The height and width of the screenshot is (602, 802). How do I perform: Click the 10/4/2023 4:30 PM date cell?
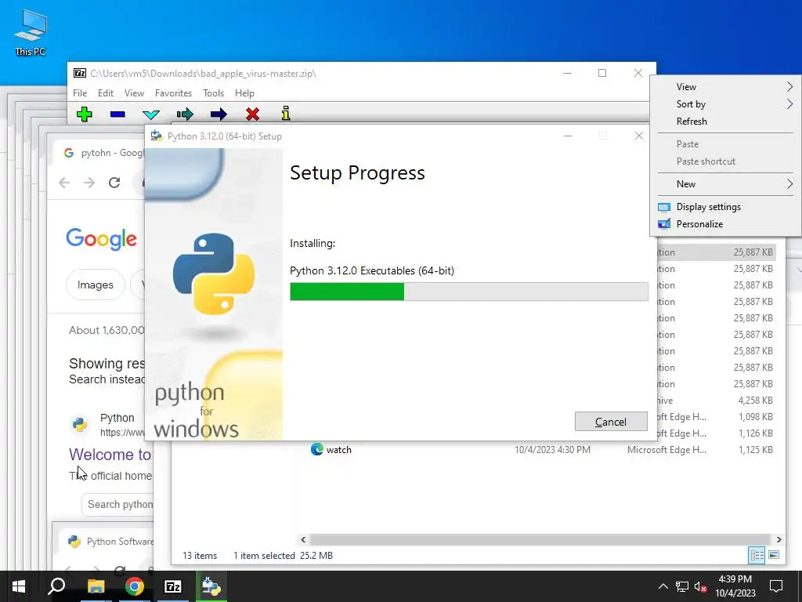point(552,450)
